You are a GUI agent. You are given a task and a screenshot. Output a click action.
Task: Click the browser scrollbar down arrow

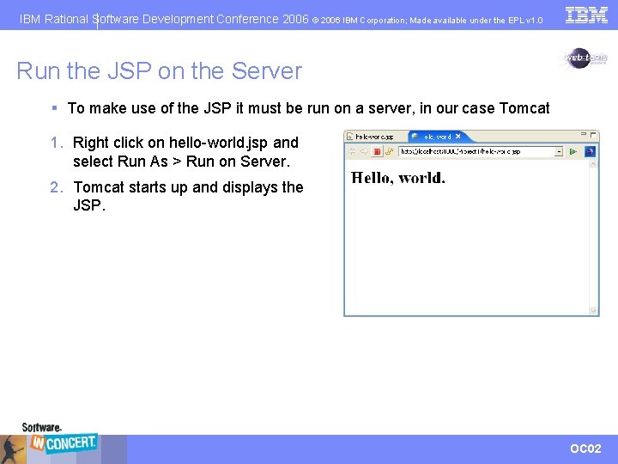(x=593, y=311)
